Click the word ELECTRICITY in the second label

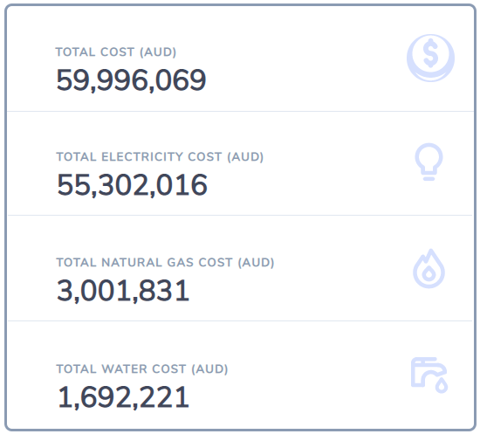pos(141,157)
